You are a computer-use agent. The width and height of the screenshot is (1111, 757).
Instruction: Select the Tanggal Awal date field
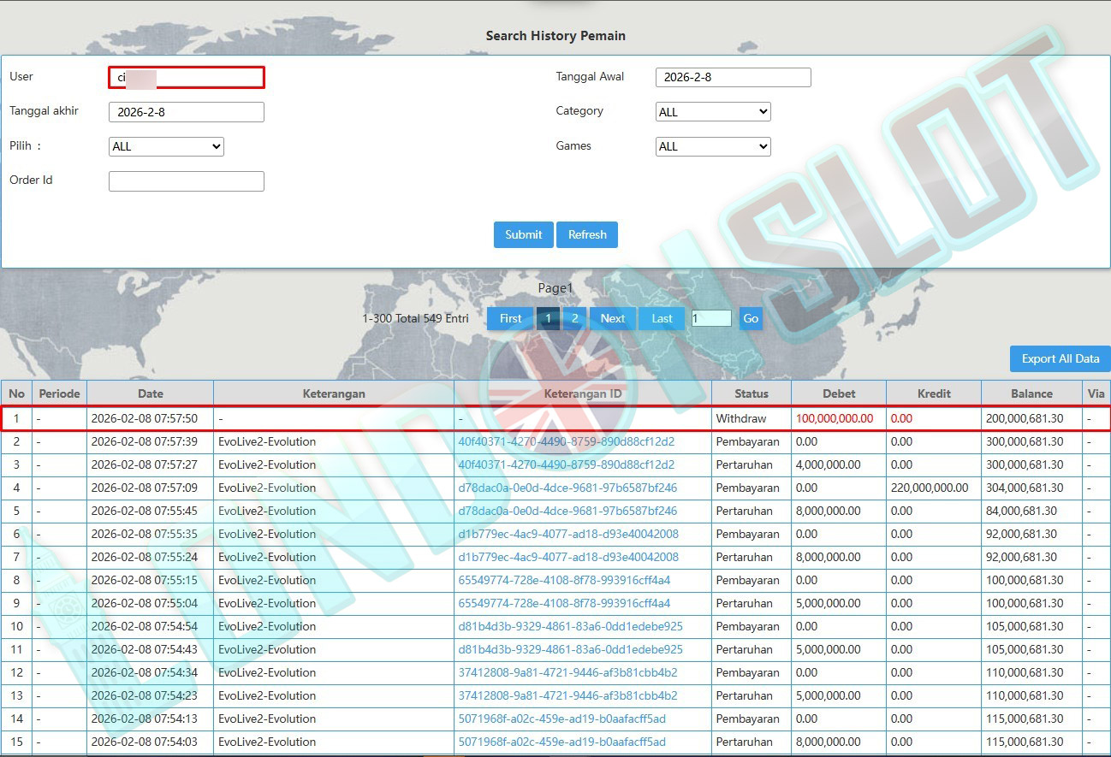tap(733, 78)
